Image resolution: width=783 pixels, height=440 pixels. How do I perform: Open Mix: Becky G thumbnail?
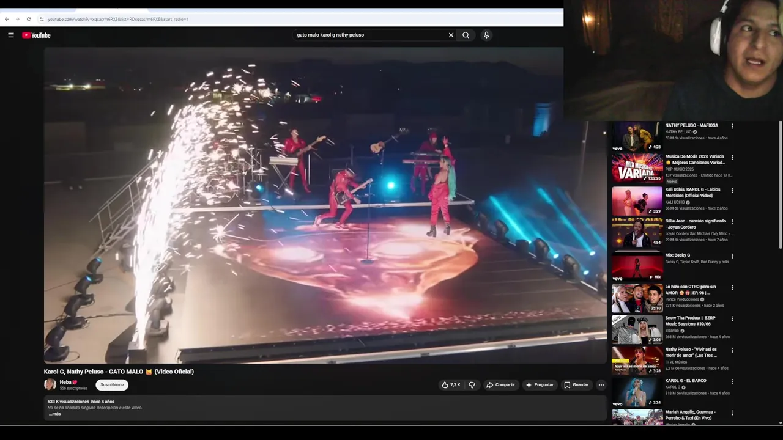[637, 266]
